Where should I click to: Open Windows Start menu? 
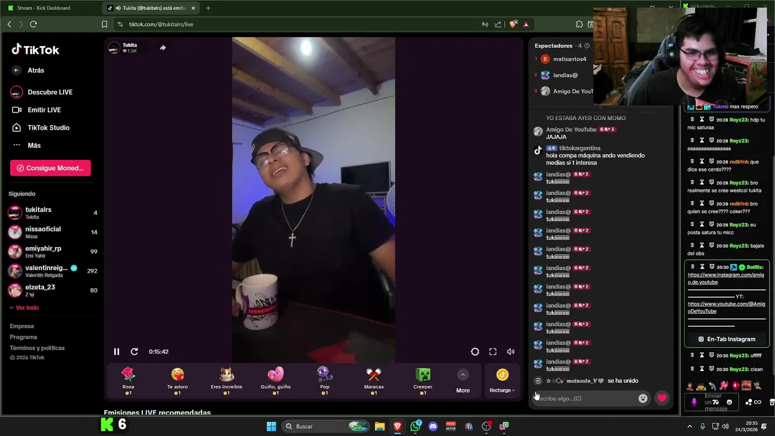[271, 426]
